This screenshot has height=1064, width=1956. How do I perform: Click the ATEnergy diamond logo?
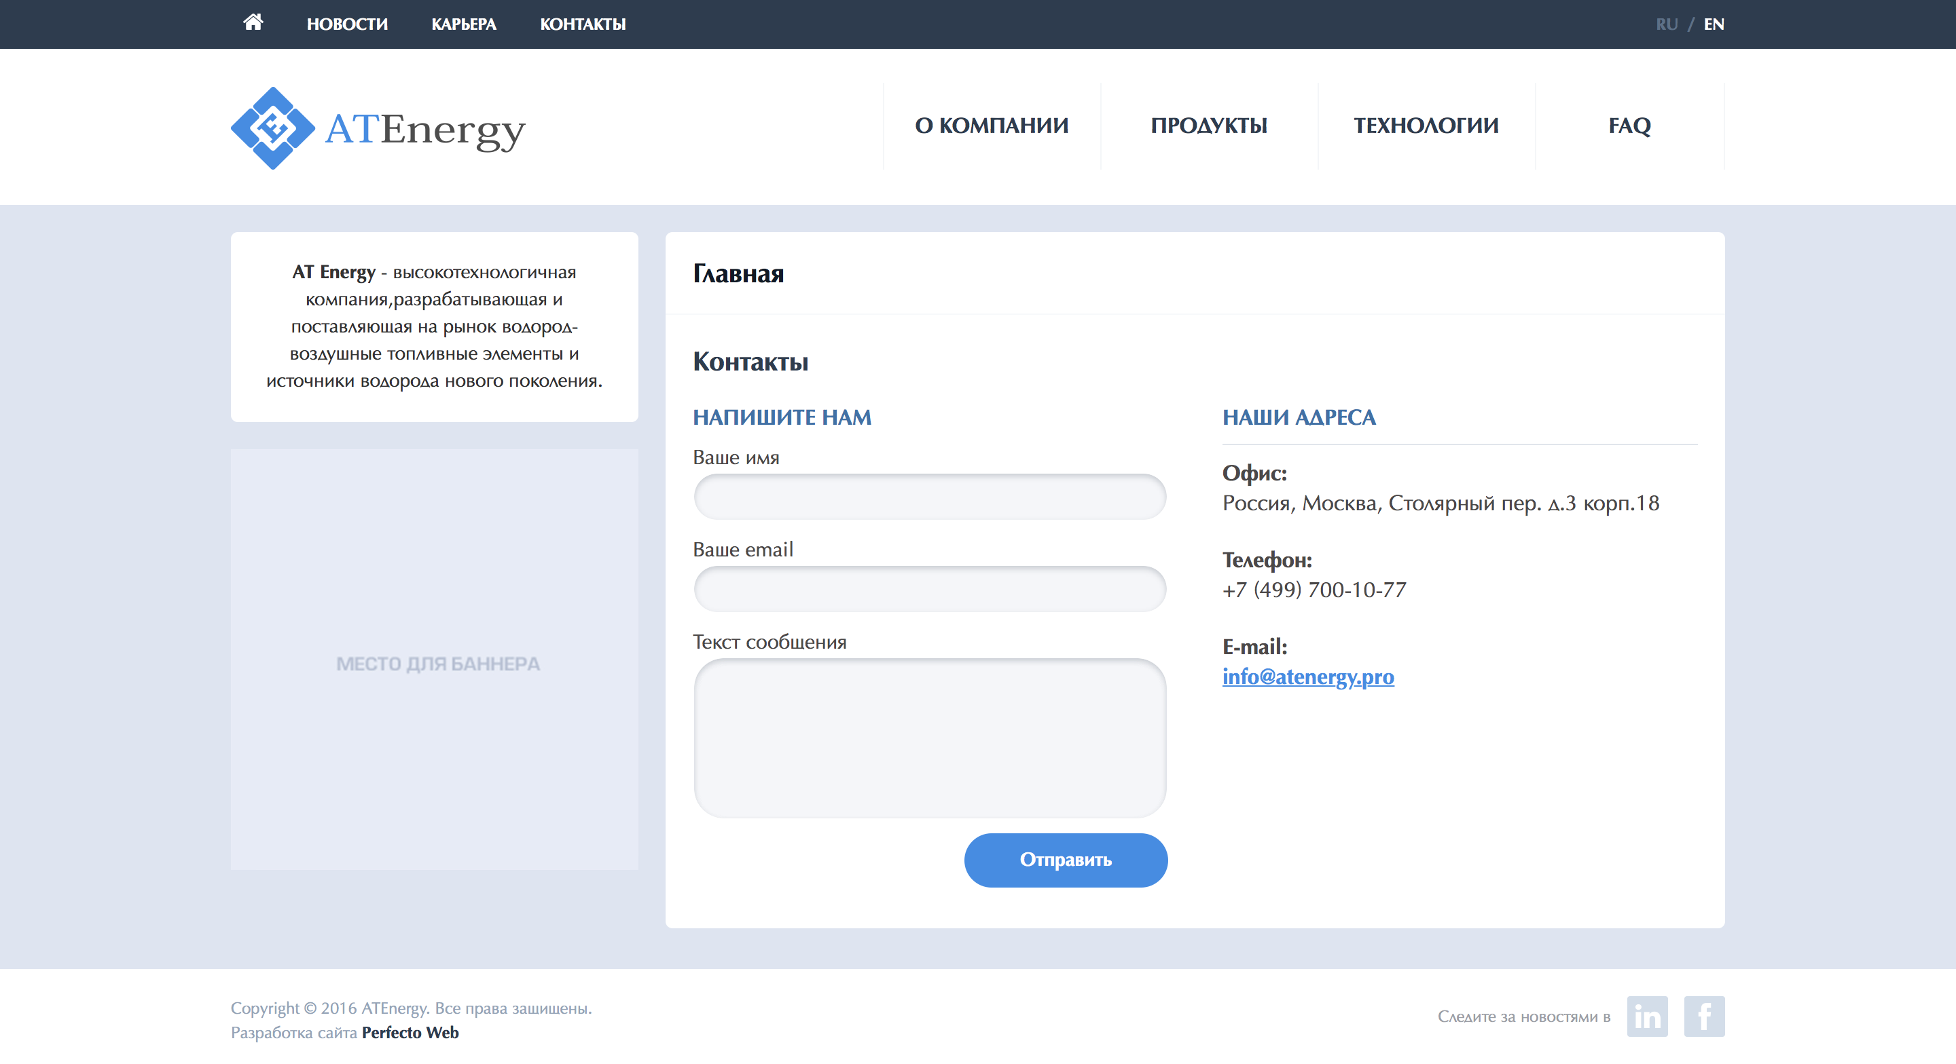[x=272, y=128]
